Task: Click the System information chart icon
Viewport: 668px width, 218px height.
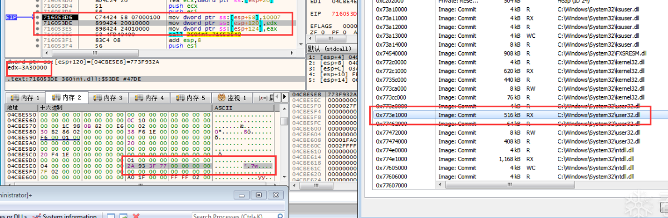Action: click(x=37, y=216)
